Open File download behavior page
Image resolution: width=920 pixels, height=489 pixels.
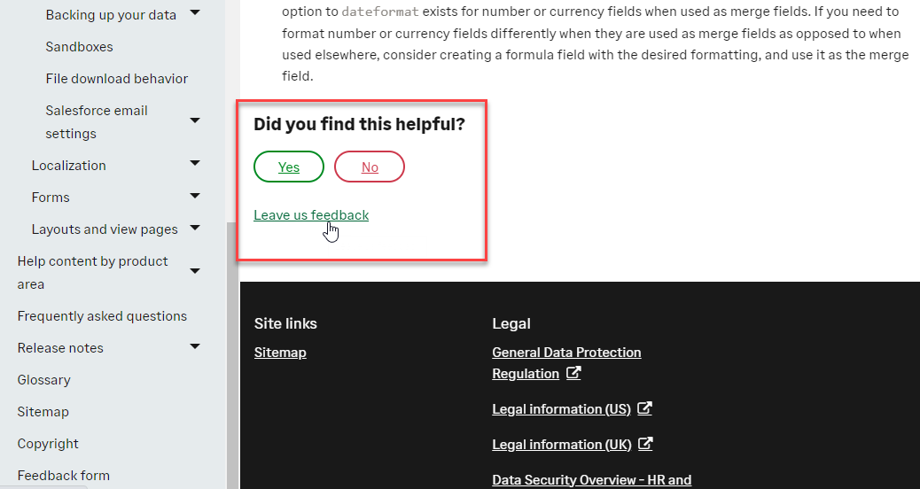(x=117, y=79)
